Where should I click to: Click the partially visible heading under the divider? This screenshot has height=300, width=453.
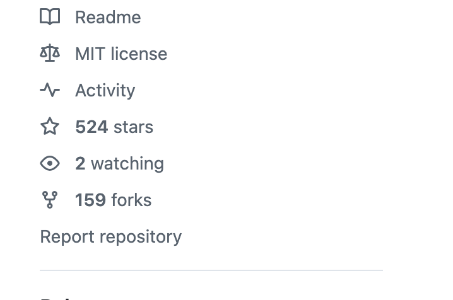(x=57, y=297)
